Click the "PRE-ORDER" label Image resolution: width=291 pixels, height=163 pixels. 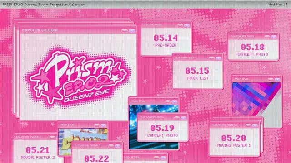[x=166, y=45]
